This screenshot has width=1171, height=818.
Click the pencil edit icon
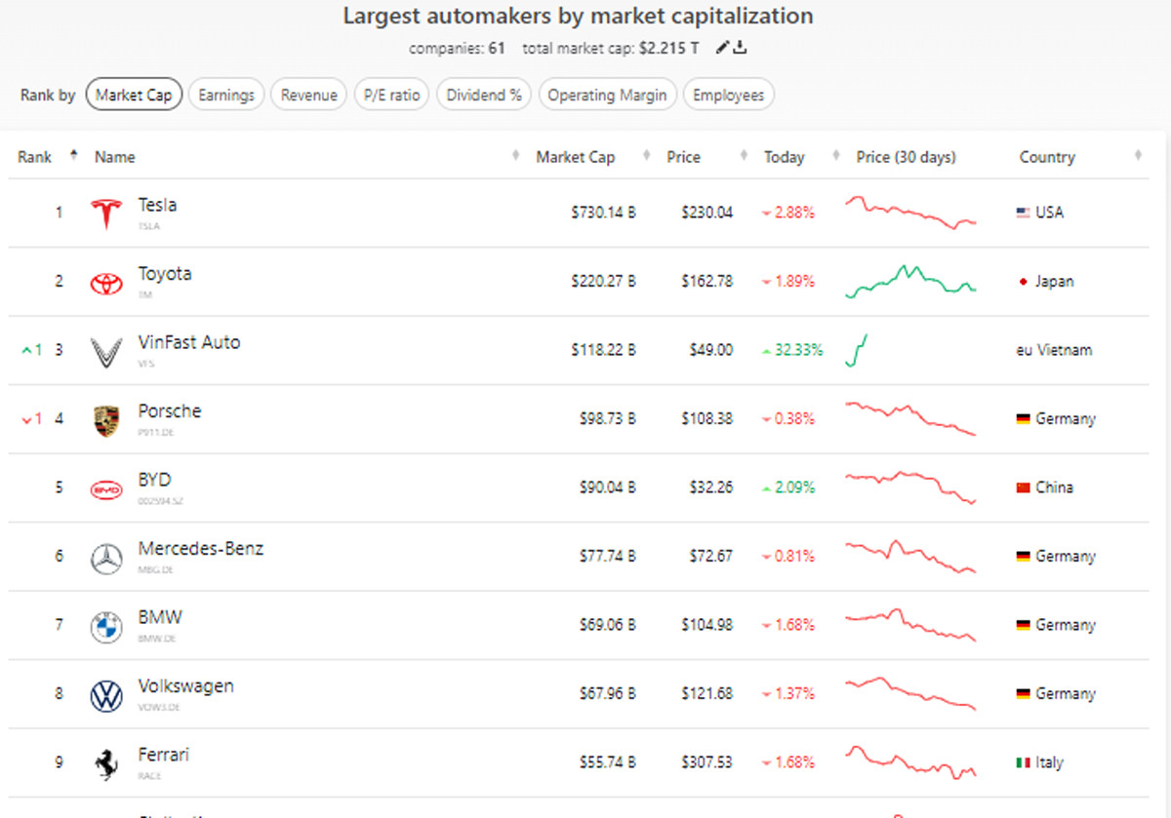(x=722, y=48)
